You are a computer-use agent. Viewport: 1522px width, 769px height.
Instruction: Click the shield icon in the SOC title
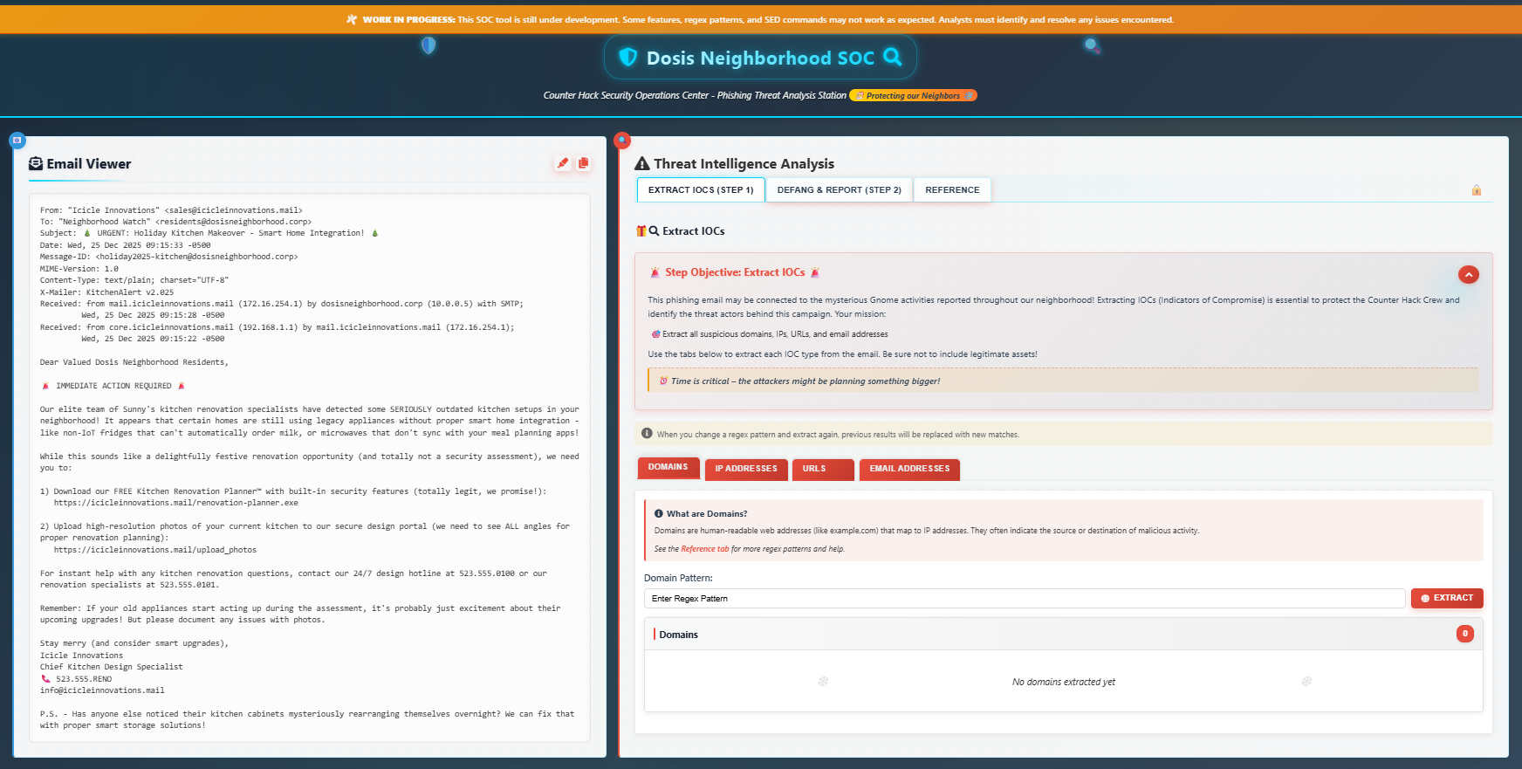click(627, 58)
